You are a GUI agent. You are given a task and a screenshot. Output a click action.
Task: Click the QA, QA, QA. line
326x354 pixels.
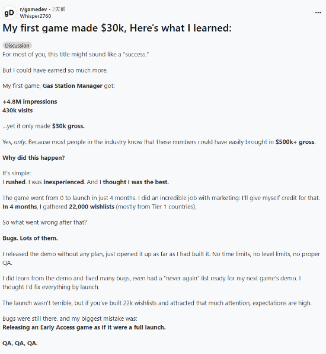click(20, 343)
